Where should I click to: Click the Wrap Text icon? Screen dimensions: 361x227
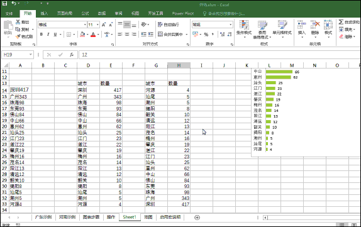160,25
